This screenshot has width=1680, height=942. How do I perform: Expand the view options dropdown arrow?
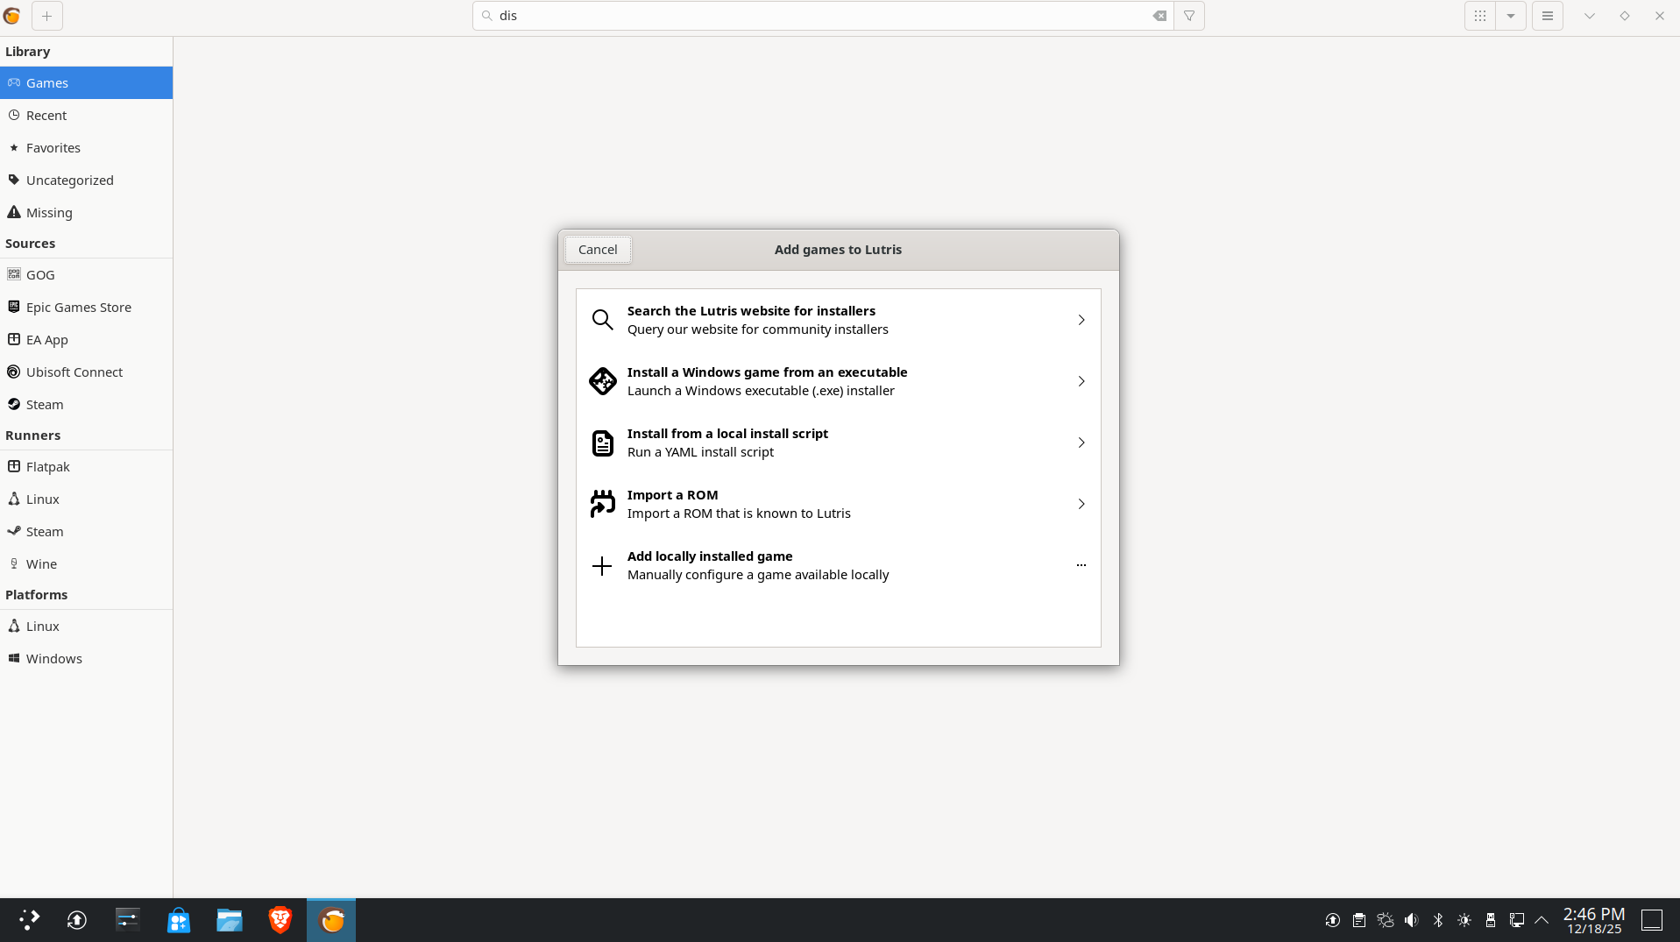coord(1511,16)
